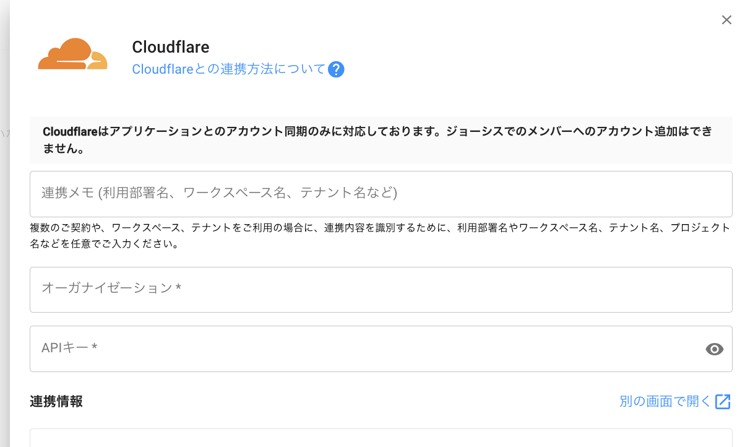Image resolution: width=745 pixels, height=447 pixels.
Task: Click the blue question mark help icon
Action: point(336,69)
